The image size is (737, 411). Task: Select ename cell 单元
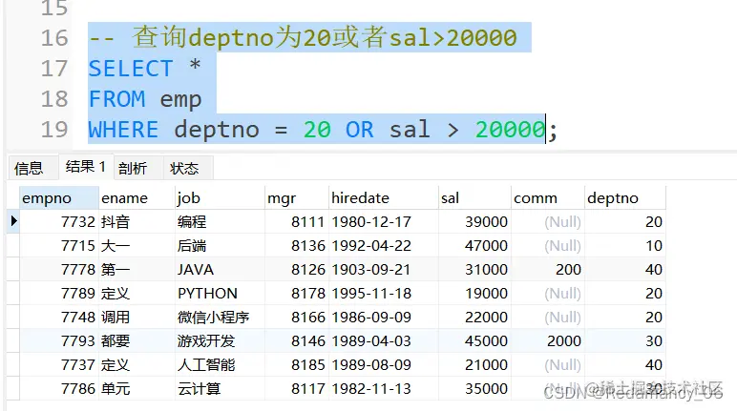pyautogui.click(x=137, y=389)
